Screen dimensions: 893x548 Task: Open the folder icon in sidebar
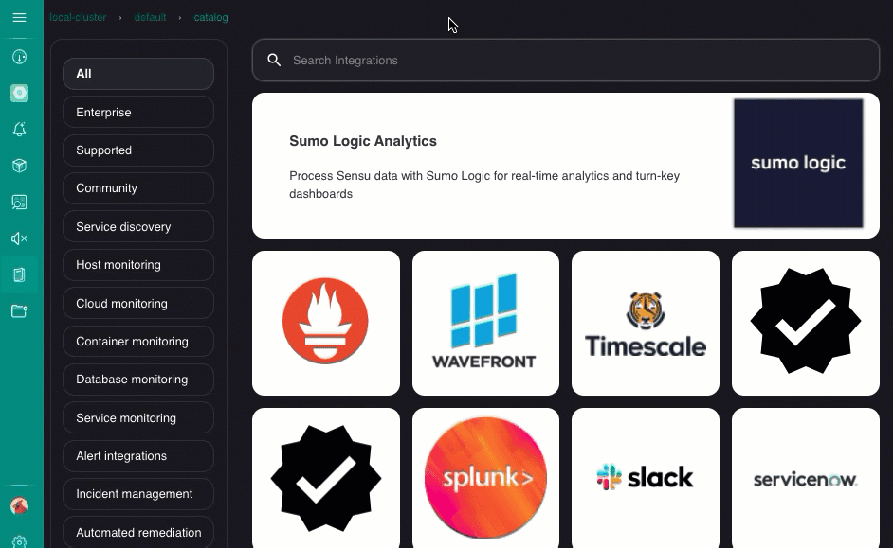pos(19,311)
